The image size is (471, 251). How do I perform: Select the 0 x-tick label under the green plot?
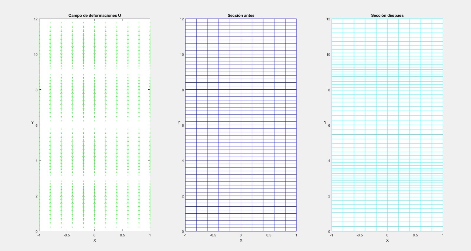tap(94, 235)
